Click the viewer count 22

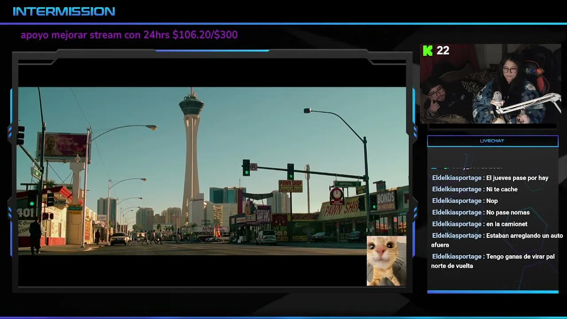pyautogui.click(x=443, y=51)
